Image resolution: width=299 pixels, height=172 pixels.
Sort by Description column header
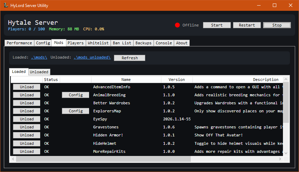coord(238,80)
